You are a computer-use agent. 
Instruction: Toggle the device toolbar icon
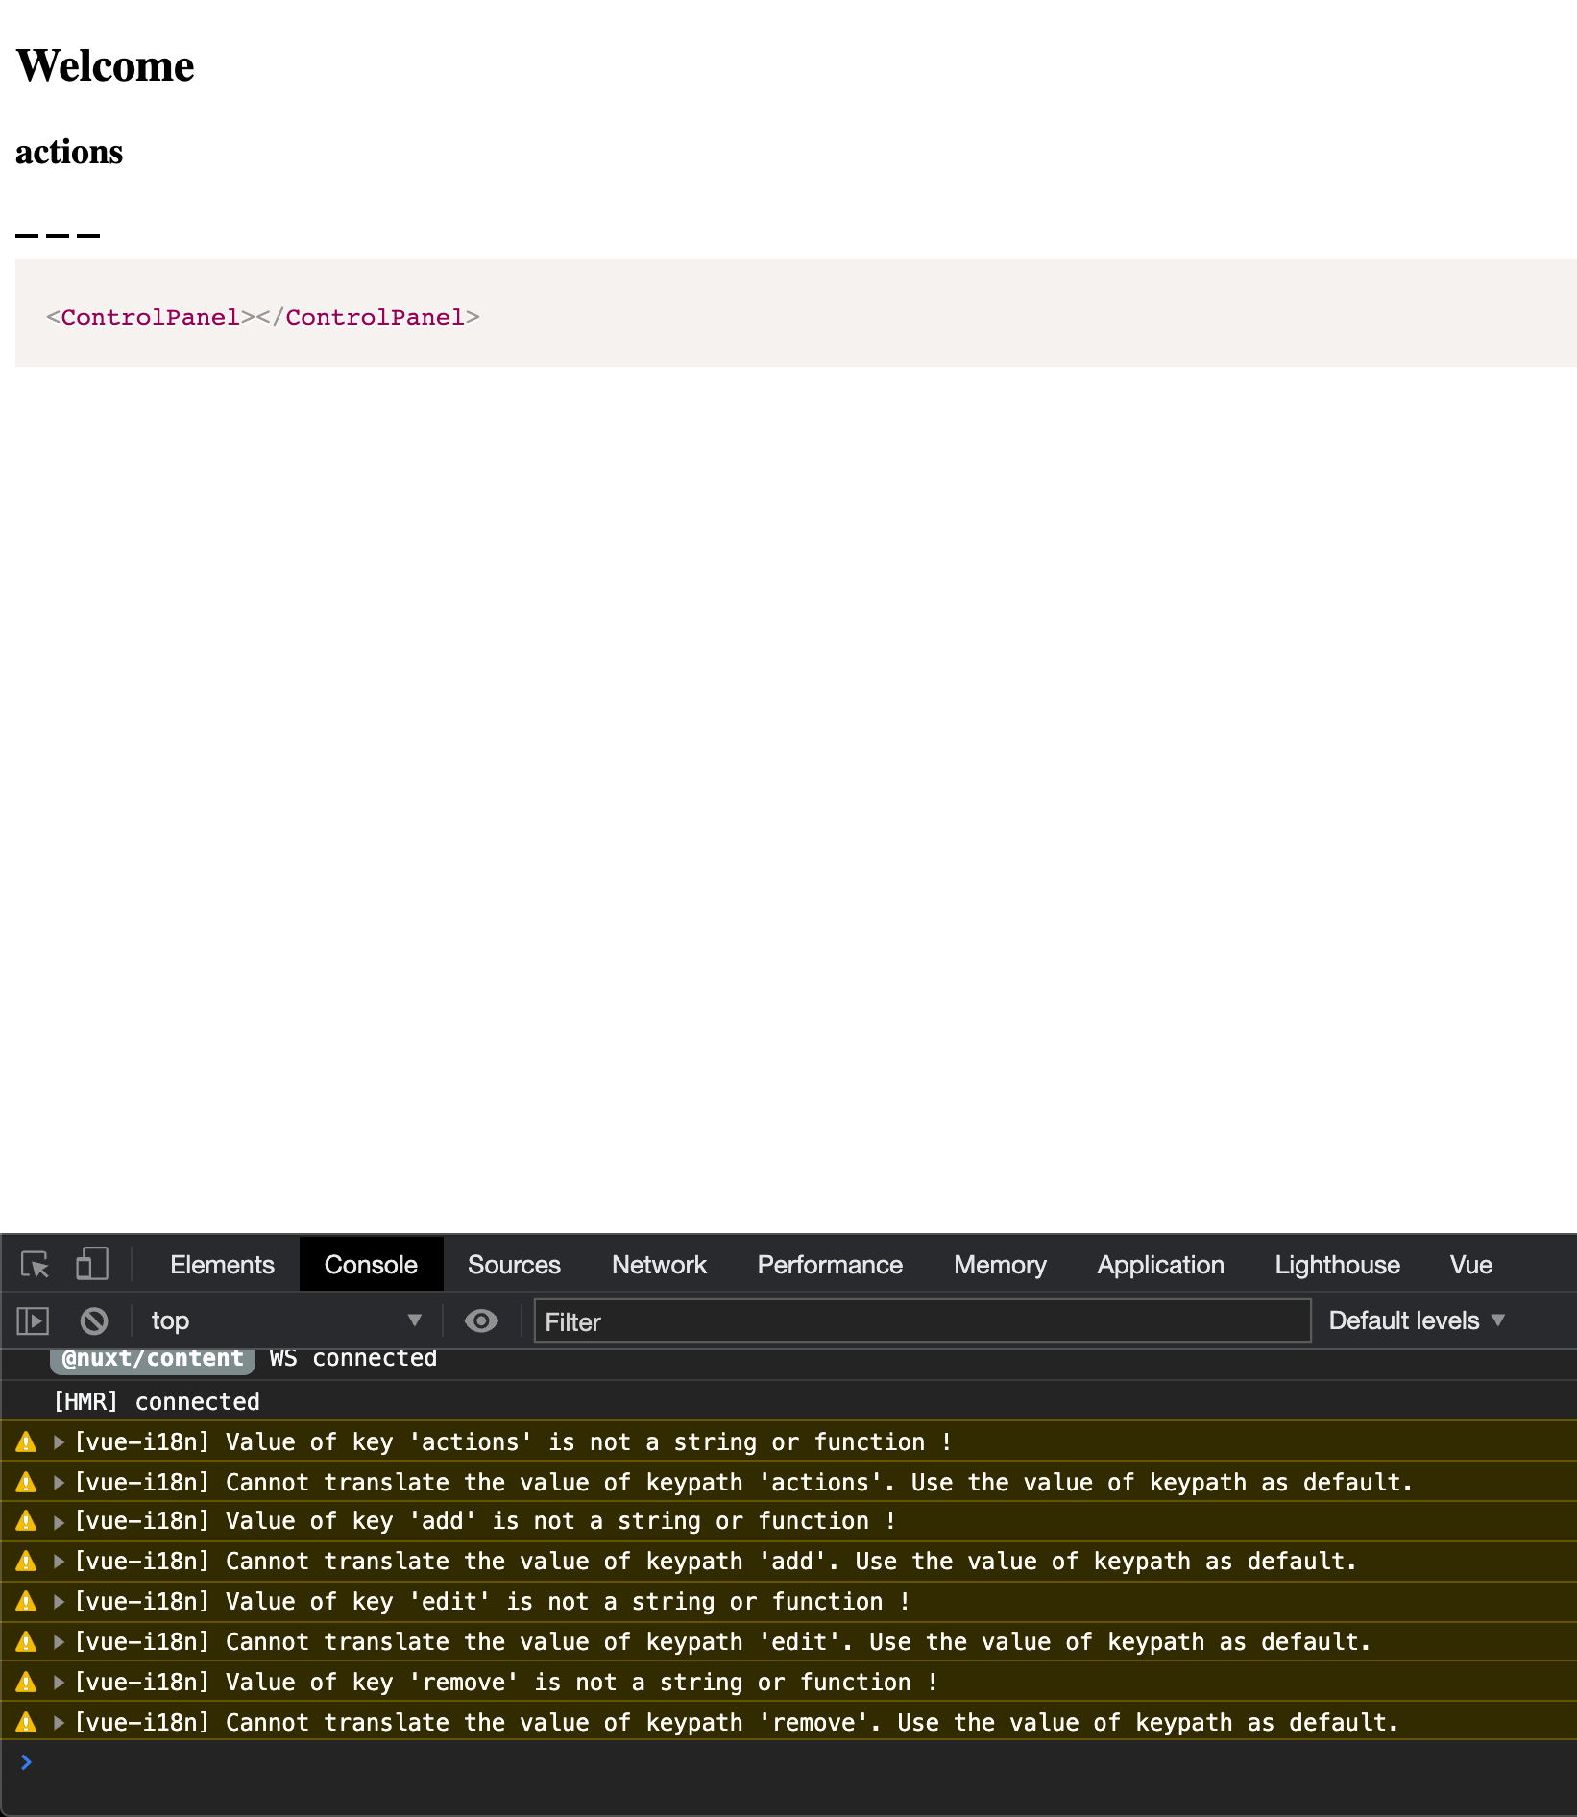(92, 1264)
